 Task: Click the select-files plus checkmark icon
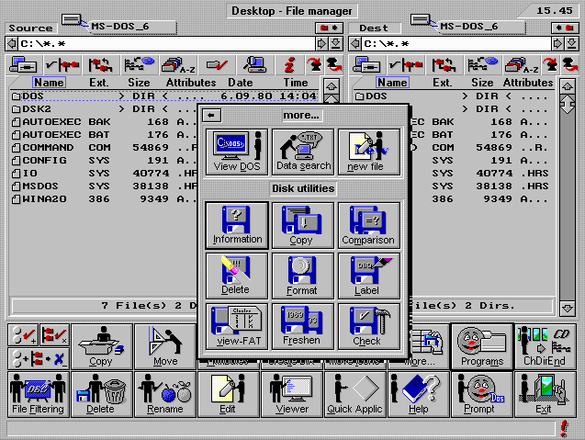point(23,334)
